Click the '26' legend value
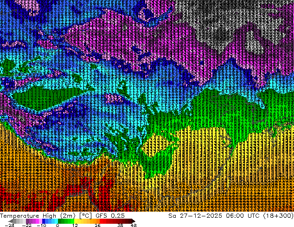Image resolution: width=294 pixels, height=227 pixels. pyautogui.click(x=97, y=225)
